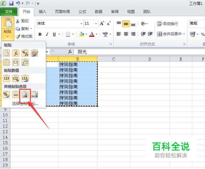Choose Paste Formatting (%) option
This screenshot has height=169, width=205.
click(6, 95)
